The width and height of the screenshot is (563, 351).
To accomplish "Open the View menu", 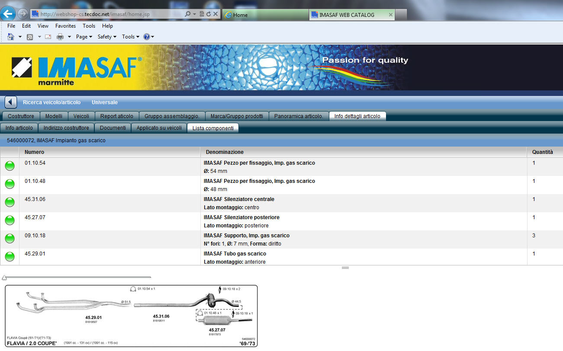I will point(43,26).
